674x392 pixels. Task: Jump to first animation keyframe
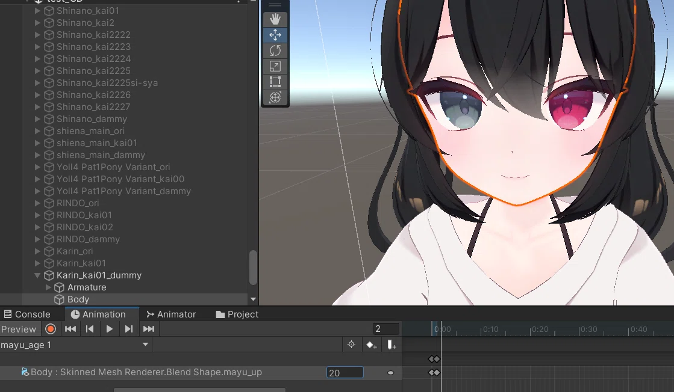click(70, 329)
